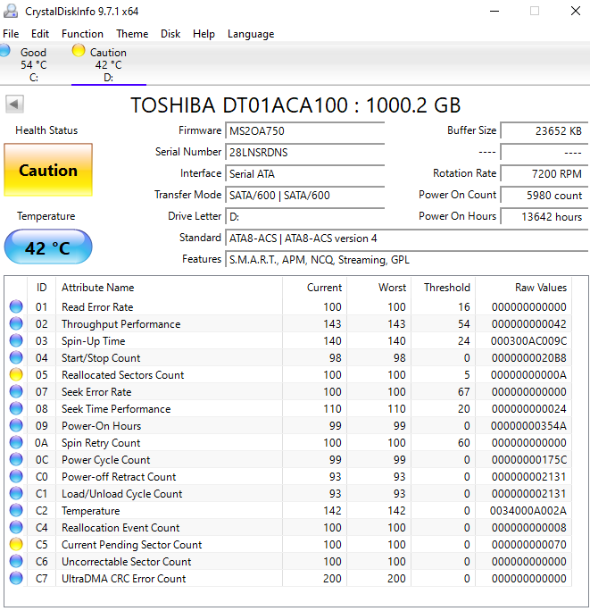Image resolution: width=590 pixels, height=611 pixels.
Task: Select the Reallocated Sectors Count attribute name
Action: (122, 374)
